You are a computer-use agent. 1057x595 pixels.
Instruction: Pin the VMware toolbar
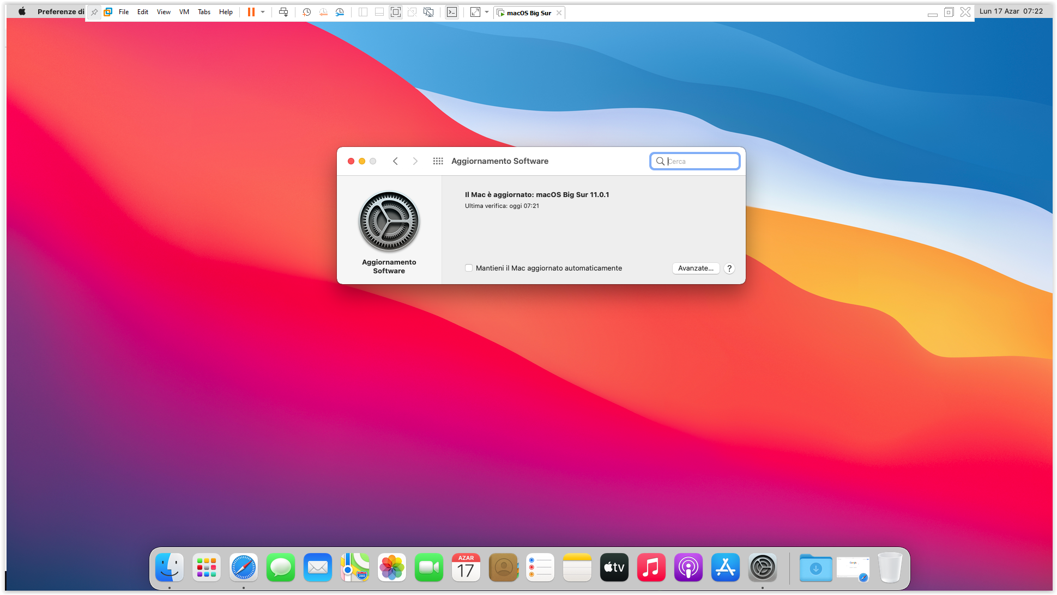[x=94, y=12]
